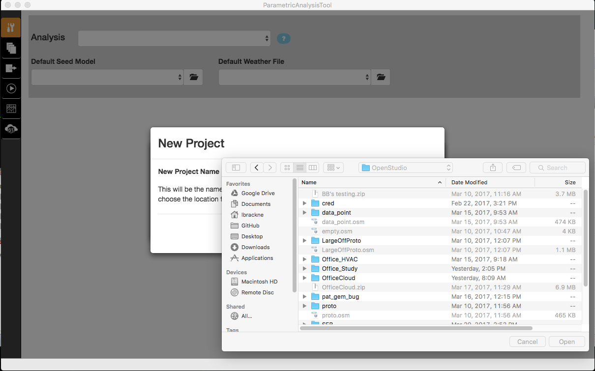595x371 pixels.
Task: Toggle the Finder sidebar view button
Action: click(236, 168)
